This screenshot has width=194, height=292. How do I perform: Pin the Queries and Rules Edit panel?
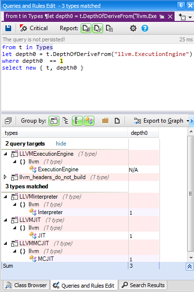pos(181,5)
